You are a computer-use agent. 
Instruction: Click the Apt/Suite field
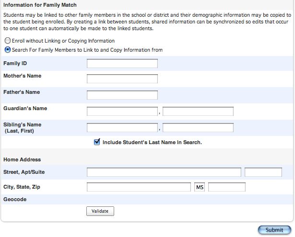263,172
